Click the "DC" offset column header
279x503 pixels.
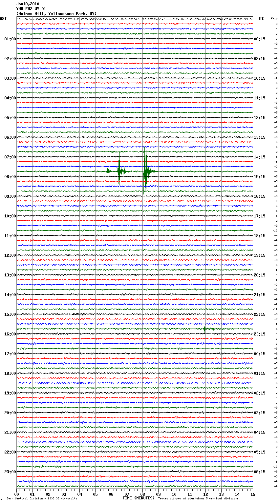pos(272,18)
